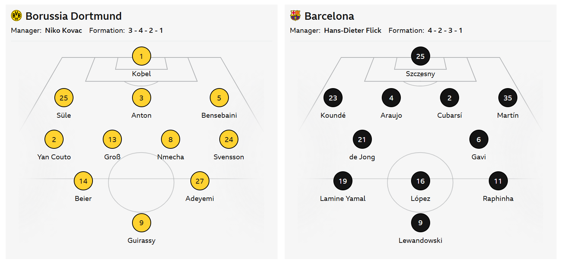Select Kobel's number 1 player badge
Image resolution: width=564 pixels, height=264 pixels.
pyautogui.click(x=141, y=56)
